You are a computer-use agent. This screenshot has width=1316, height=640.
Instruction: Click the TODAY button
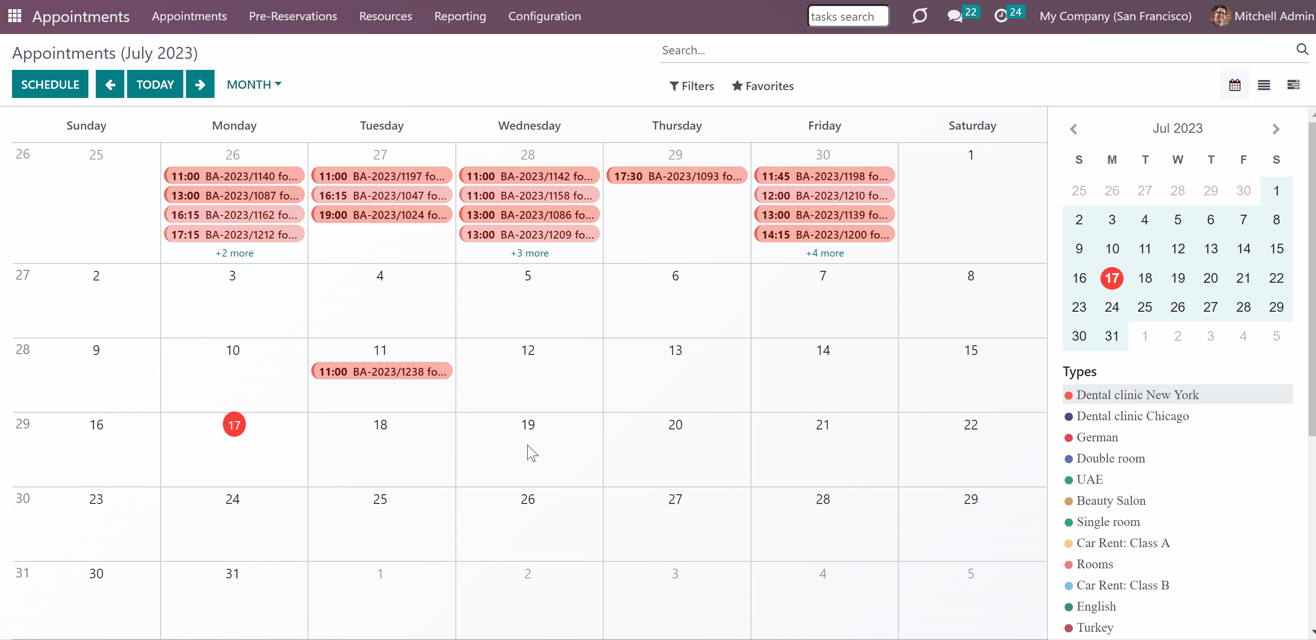[155, 84]
